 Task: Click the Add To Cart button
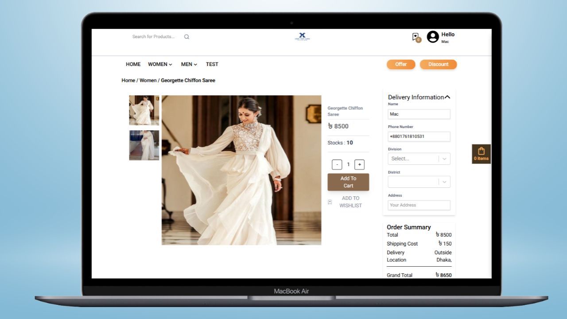[348, 182]
